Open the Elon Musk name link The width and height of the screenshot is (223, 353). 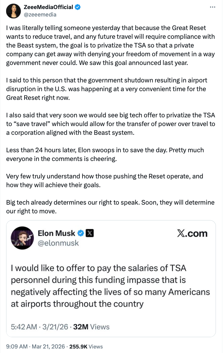[56, 233]
